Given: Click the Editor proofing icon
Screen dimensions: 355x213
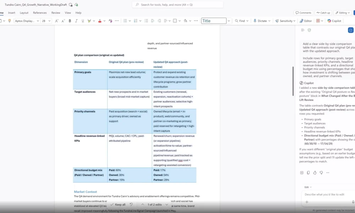Looking at the screenshot, I should pos(305,21).
